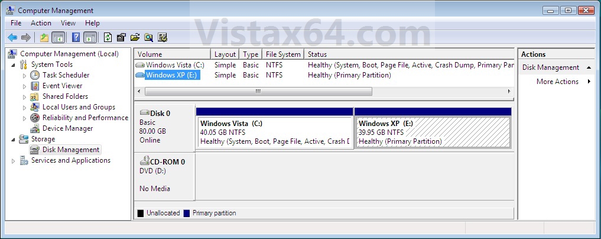601x239 pixels.
Task: Select the CD-ROM 0 header block
Action: click(x=164, y=176)
